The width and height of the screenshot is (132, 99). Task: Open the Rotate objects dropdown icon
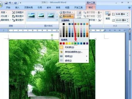tap(100, 20)
